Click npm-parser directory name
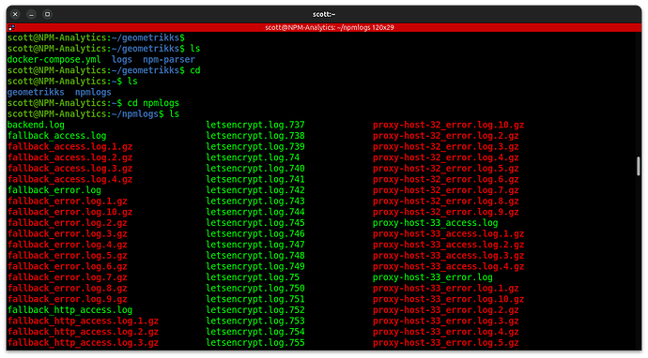This screenshot has width=648, height=358. (169, 59)
